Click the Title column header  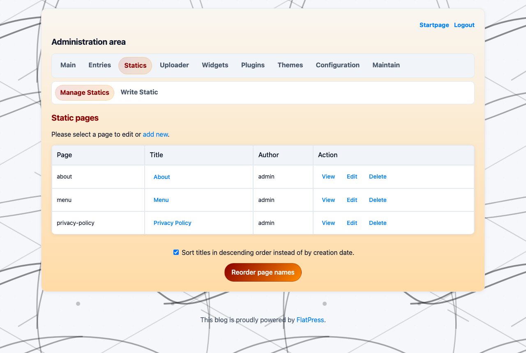pos(199,155)
